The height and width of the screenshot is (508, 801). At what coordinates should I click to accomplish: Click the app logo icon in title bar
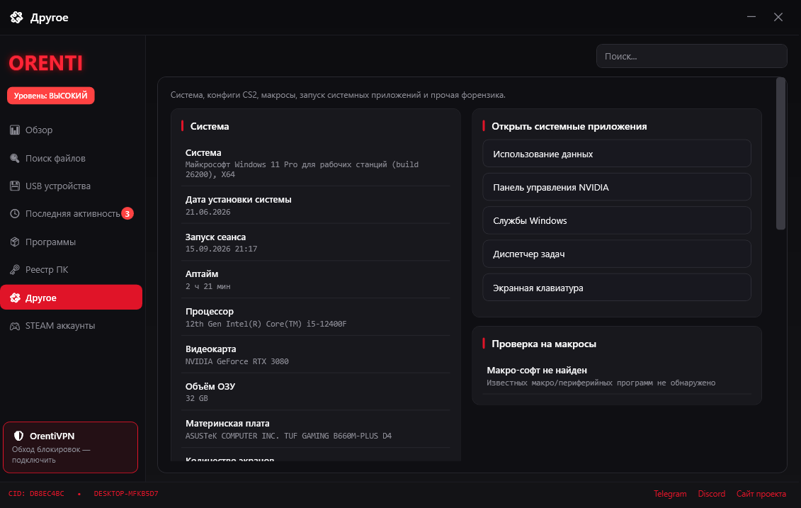16,18
